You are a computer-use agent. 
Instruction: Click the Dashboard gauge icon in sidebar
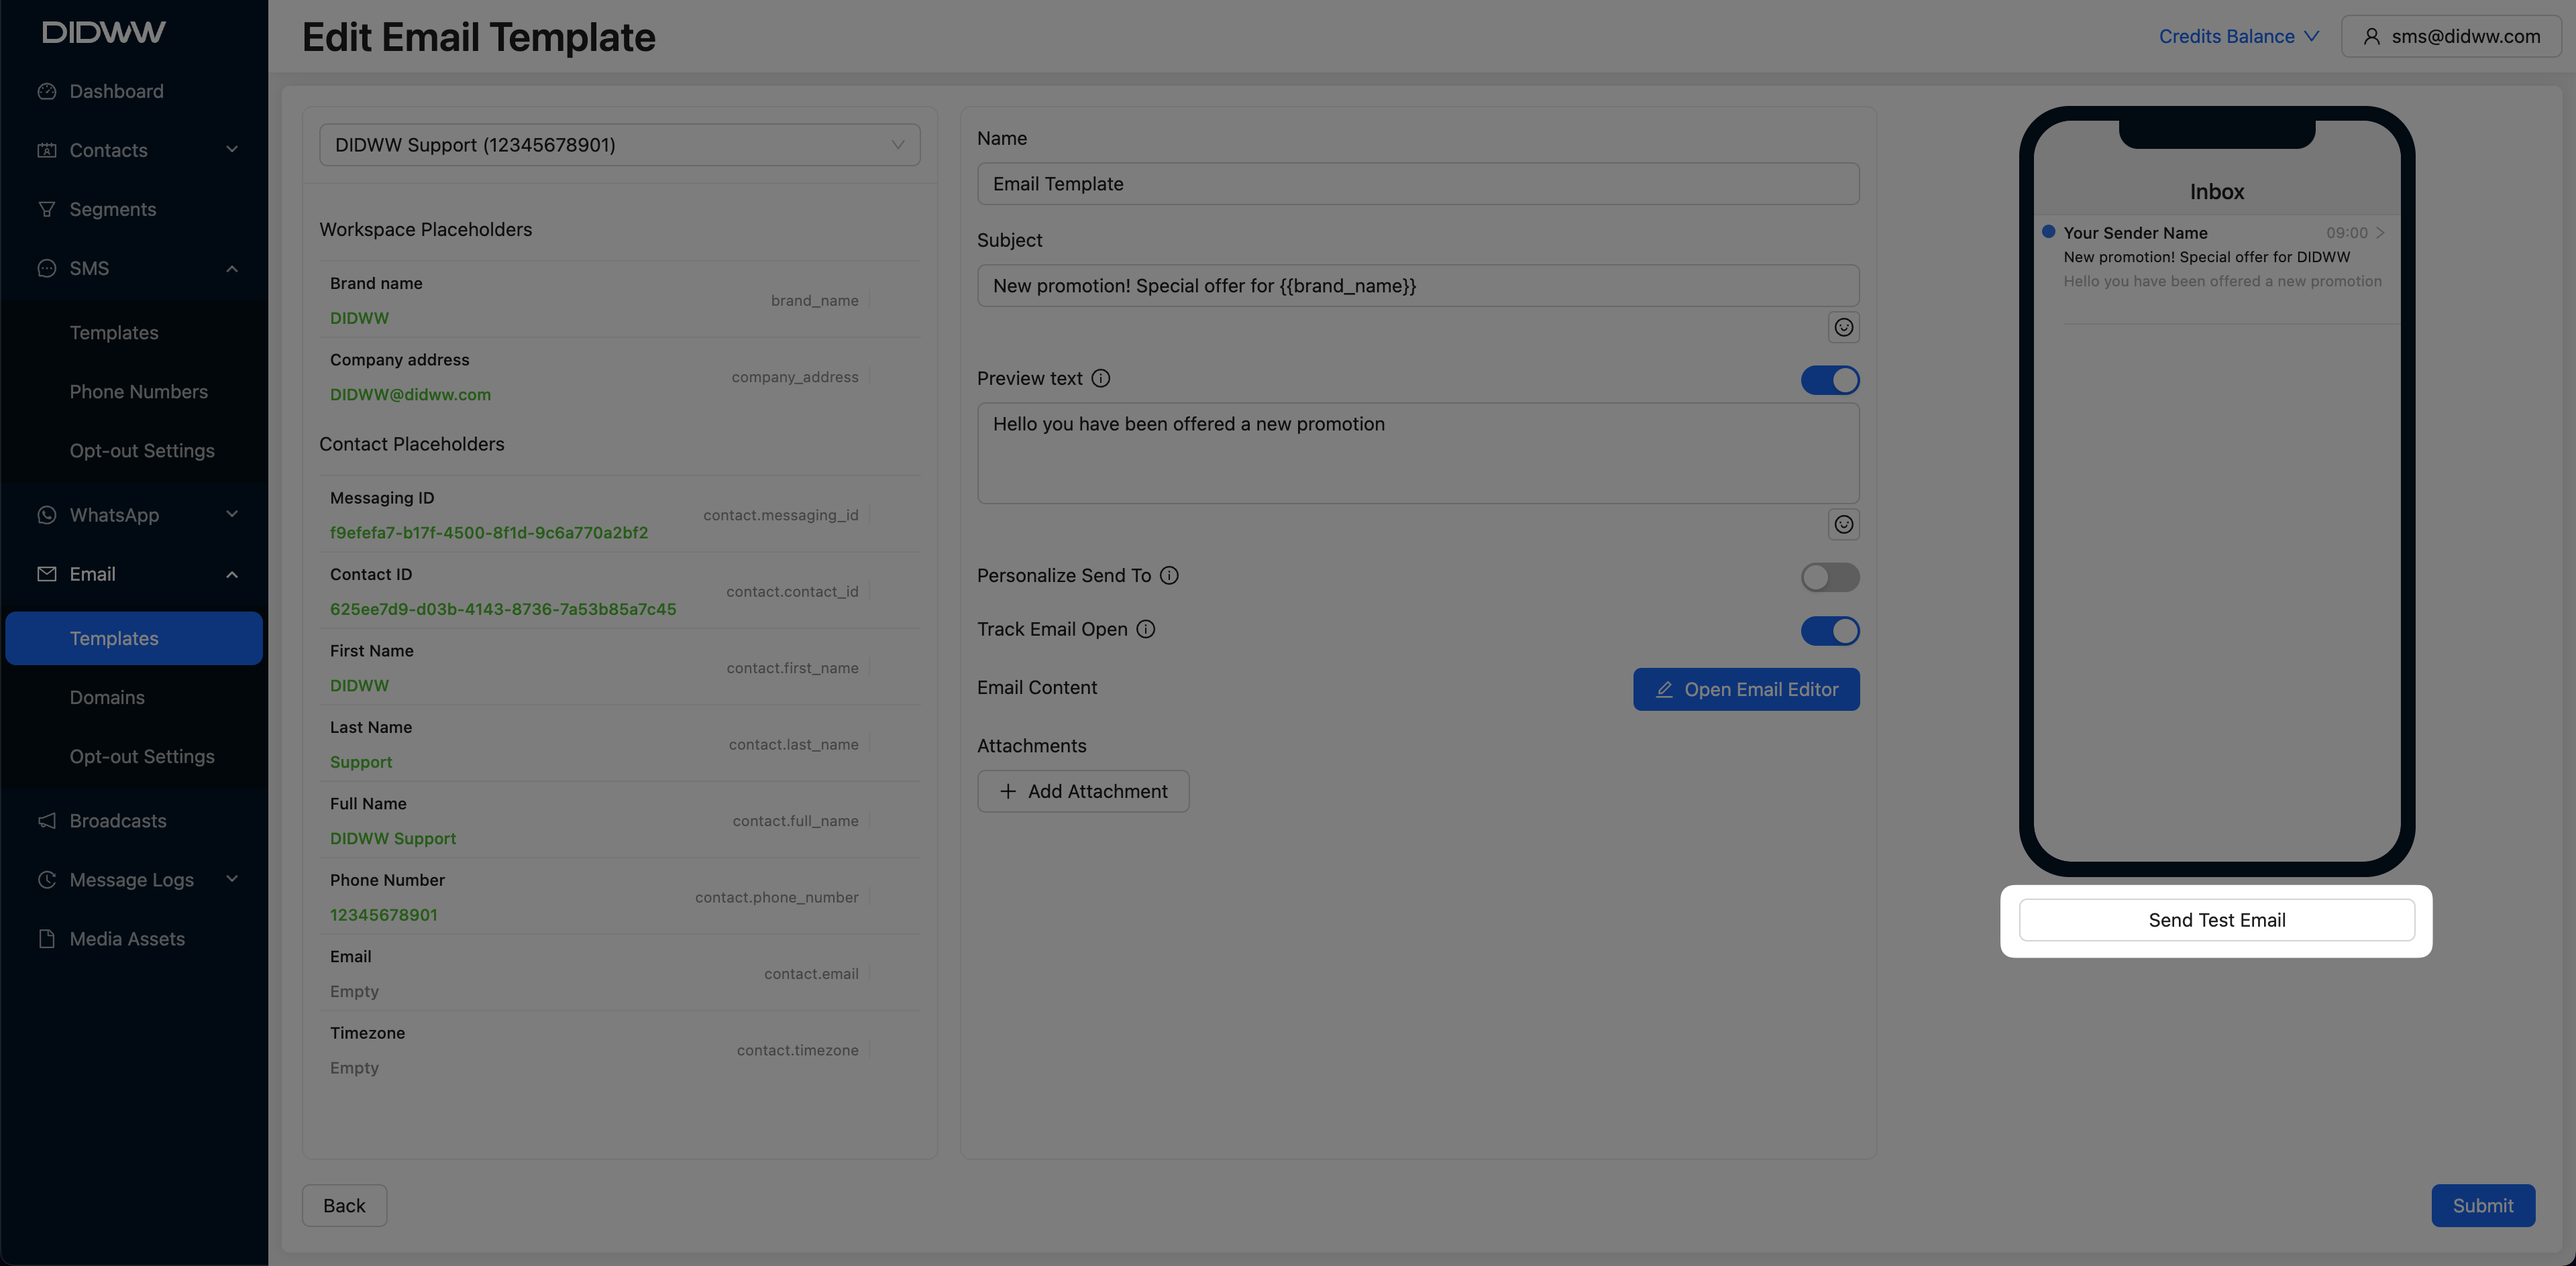point(46,91)
